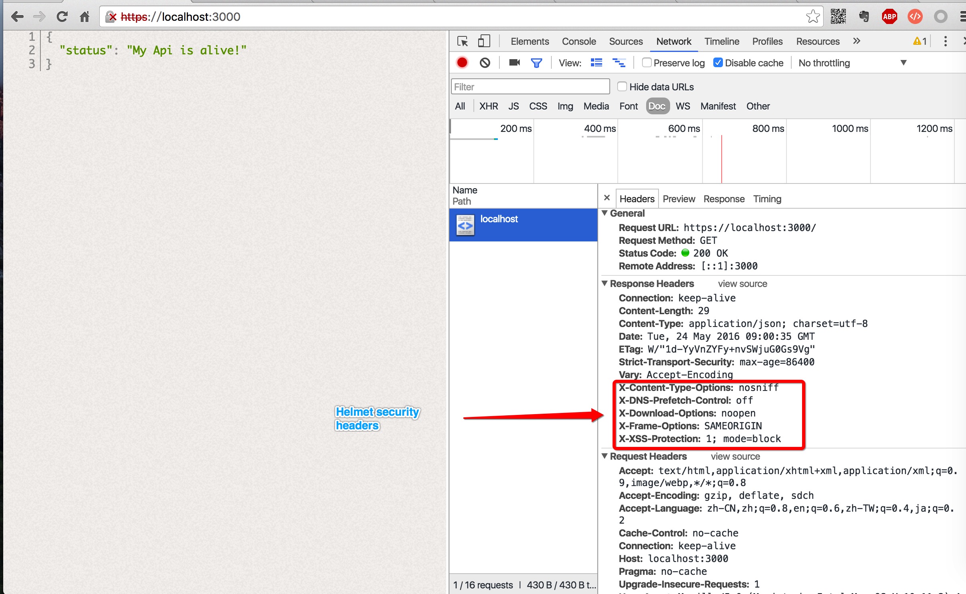This screenshot has height=594, width=966.
Task: Click view source next to Request Headers
Action: (735, 456)
